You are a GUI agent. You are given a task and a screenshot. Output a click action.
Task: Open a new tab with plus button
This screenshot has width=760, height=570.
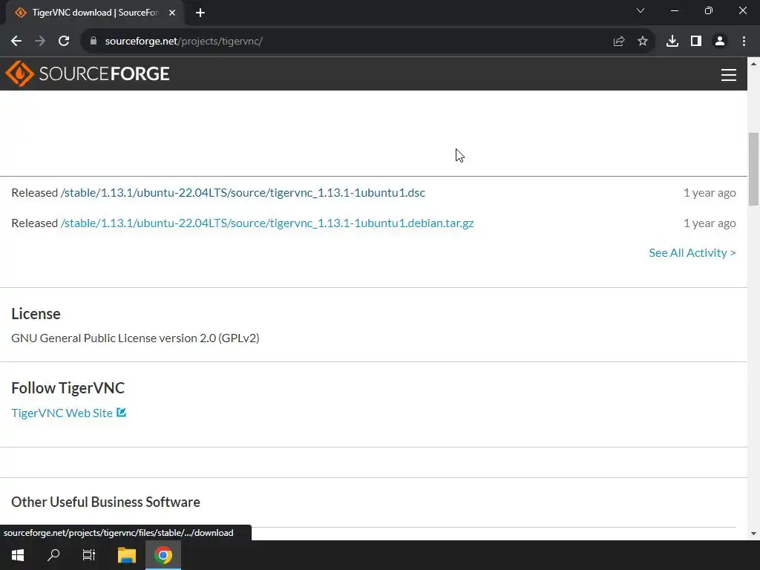click(200, 13)
